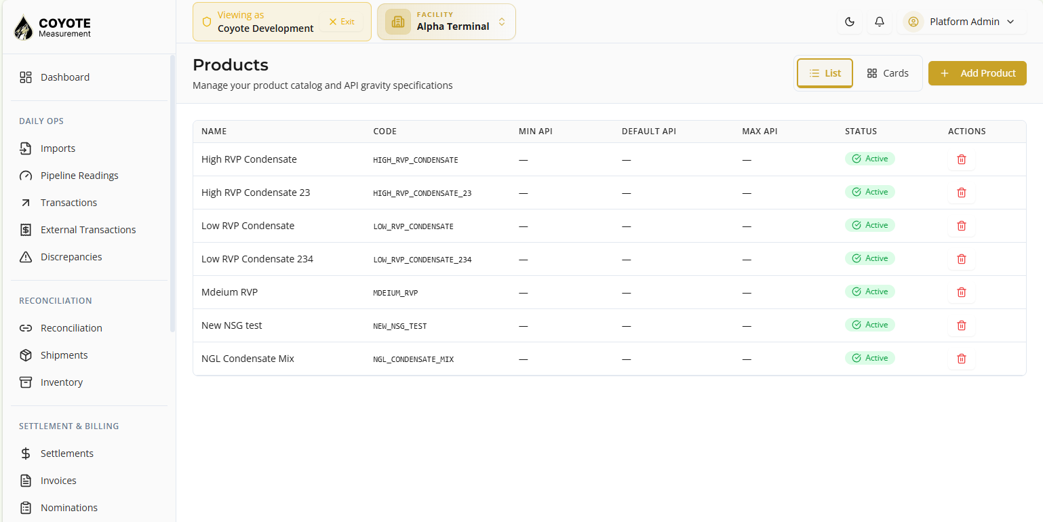Click code NGL_CONDENSATE_MIX

(414, 359)
